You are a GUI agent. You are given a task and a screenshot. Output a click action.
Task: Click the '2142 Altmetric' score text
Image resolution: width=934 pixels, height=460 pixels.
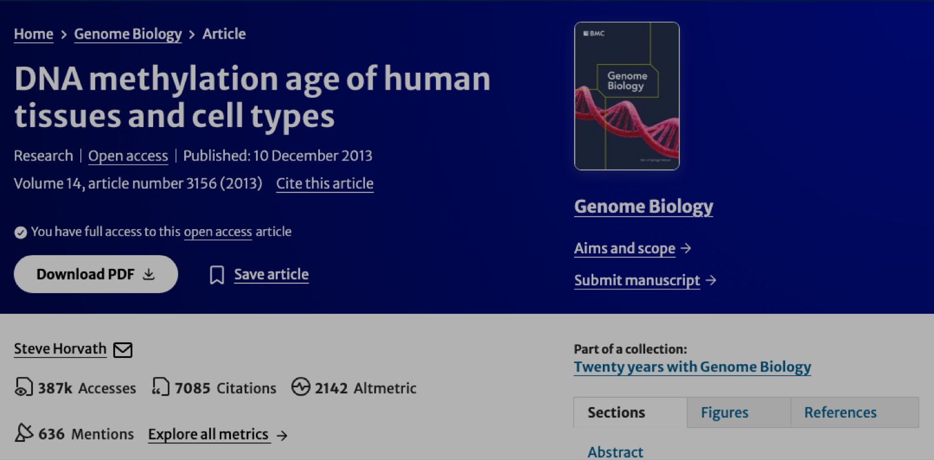366,388
